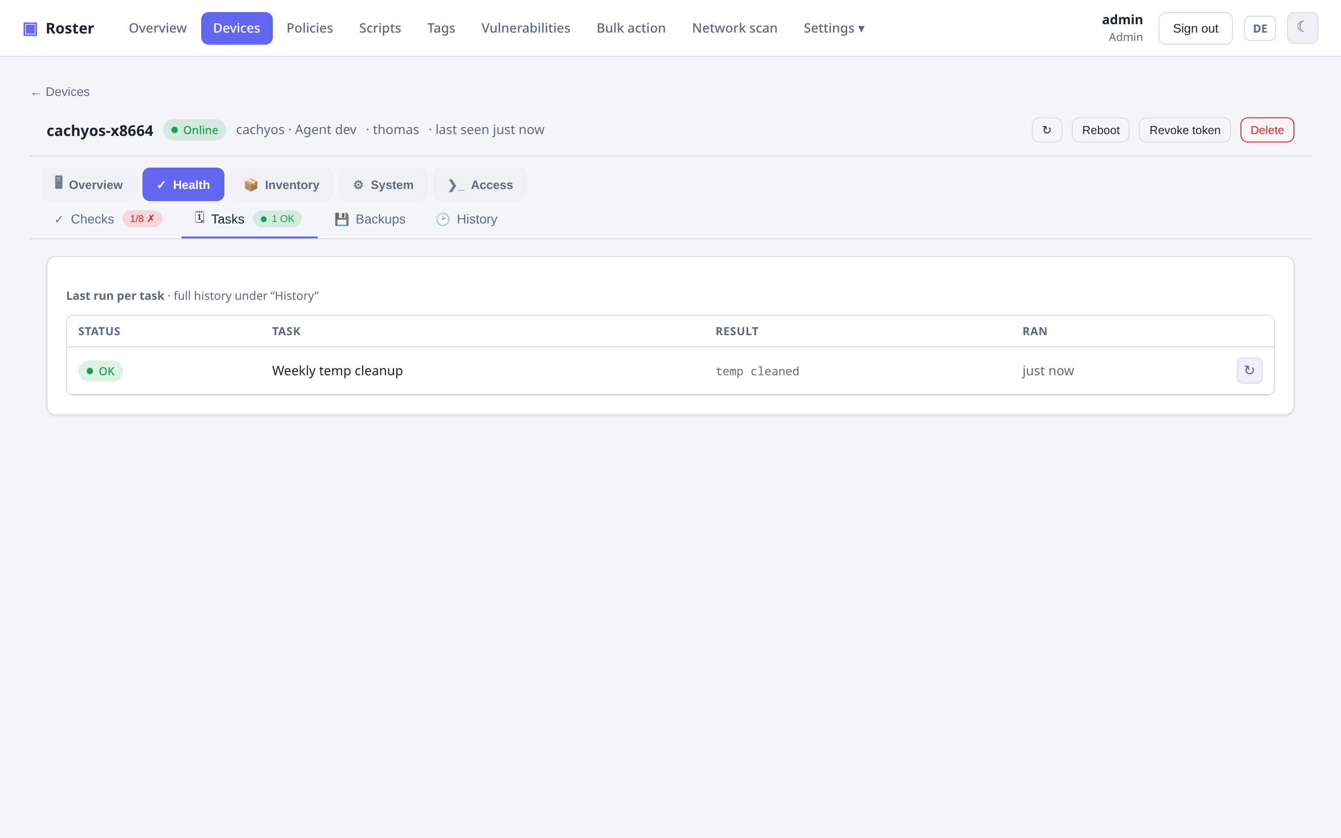This screenshot has width=1341, height=838.
Task: Click the refresh icon next to Reboot
Action: pos(1047,130)
